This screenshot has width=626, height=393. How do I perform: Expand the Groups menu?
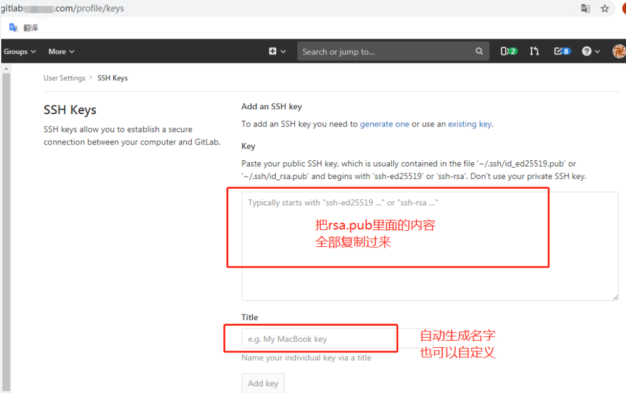20,51
